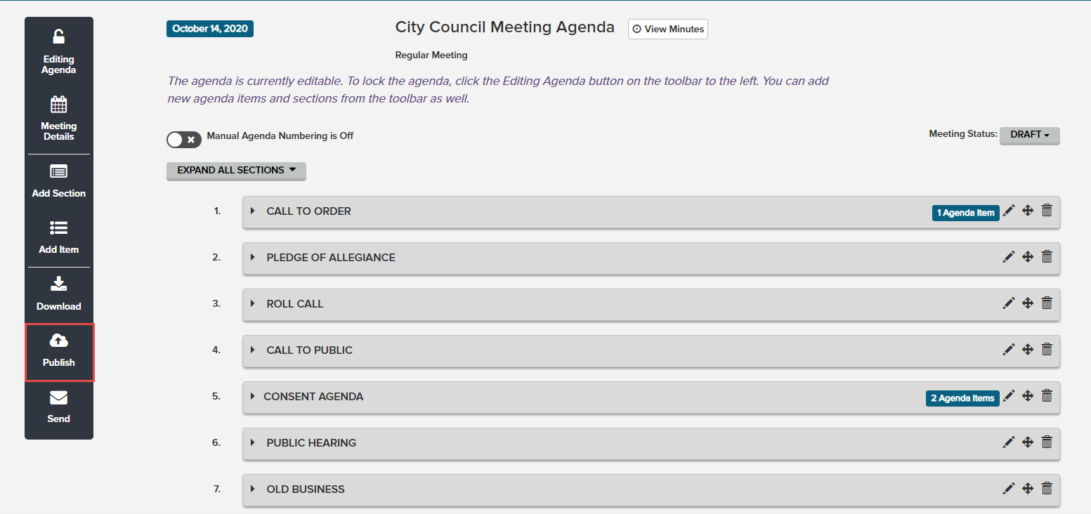Screen dimensions: 1091x514
Task: Expand the CONSENT AGENDA section arrow
Action: [253, 397]
